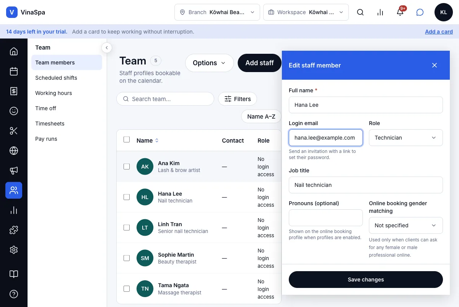Click the Tama Ngata name text
Screen dimensions: 459x307
pos(173,285)
